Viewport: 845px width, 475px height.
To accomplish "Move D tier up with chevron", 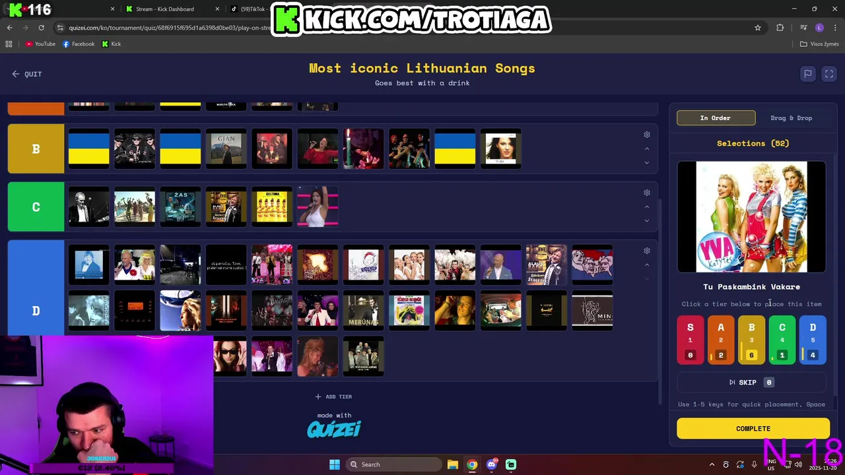I will 647,265.
